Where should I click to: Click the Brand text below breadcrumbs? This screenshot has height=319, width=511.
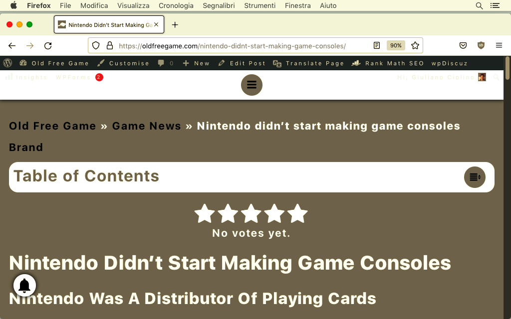[26, 148]
